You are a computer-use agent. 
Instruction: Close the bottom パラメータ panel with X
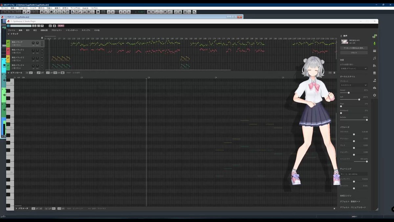coord(335,209)
